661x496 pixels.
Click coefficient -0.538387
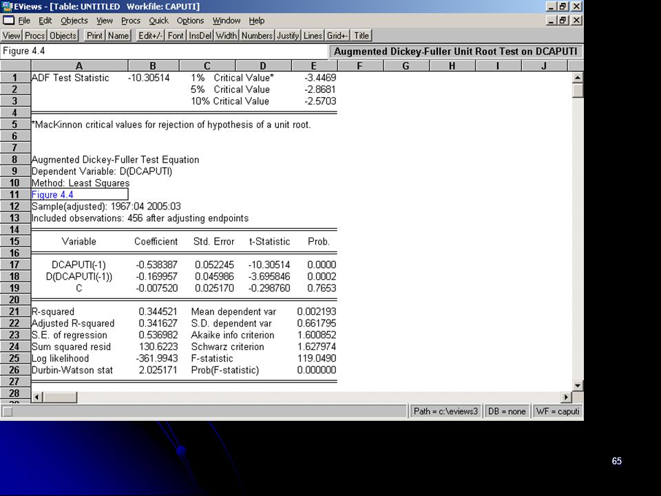tap(157, 265)
